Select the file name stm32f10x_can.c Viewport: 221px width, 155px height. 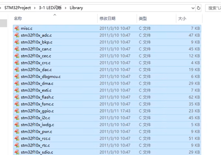36,49
